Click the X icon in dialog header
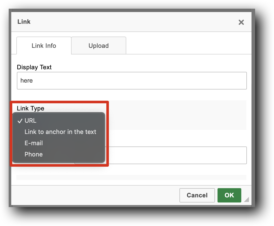 (241, 22)
